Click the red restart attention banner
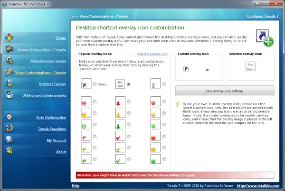 pos(175,175)
